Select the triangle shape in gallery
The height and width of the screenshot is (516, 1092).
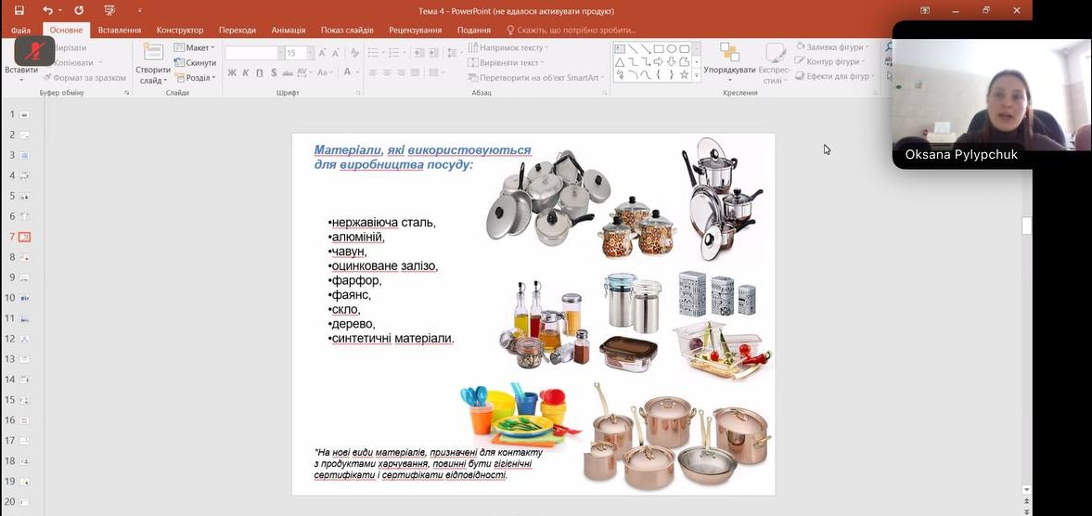(619, 61)
